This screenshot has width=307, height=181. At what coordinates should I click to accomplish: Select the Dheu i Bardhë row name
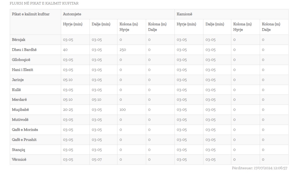coord(24,50)
